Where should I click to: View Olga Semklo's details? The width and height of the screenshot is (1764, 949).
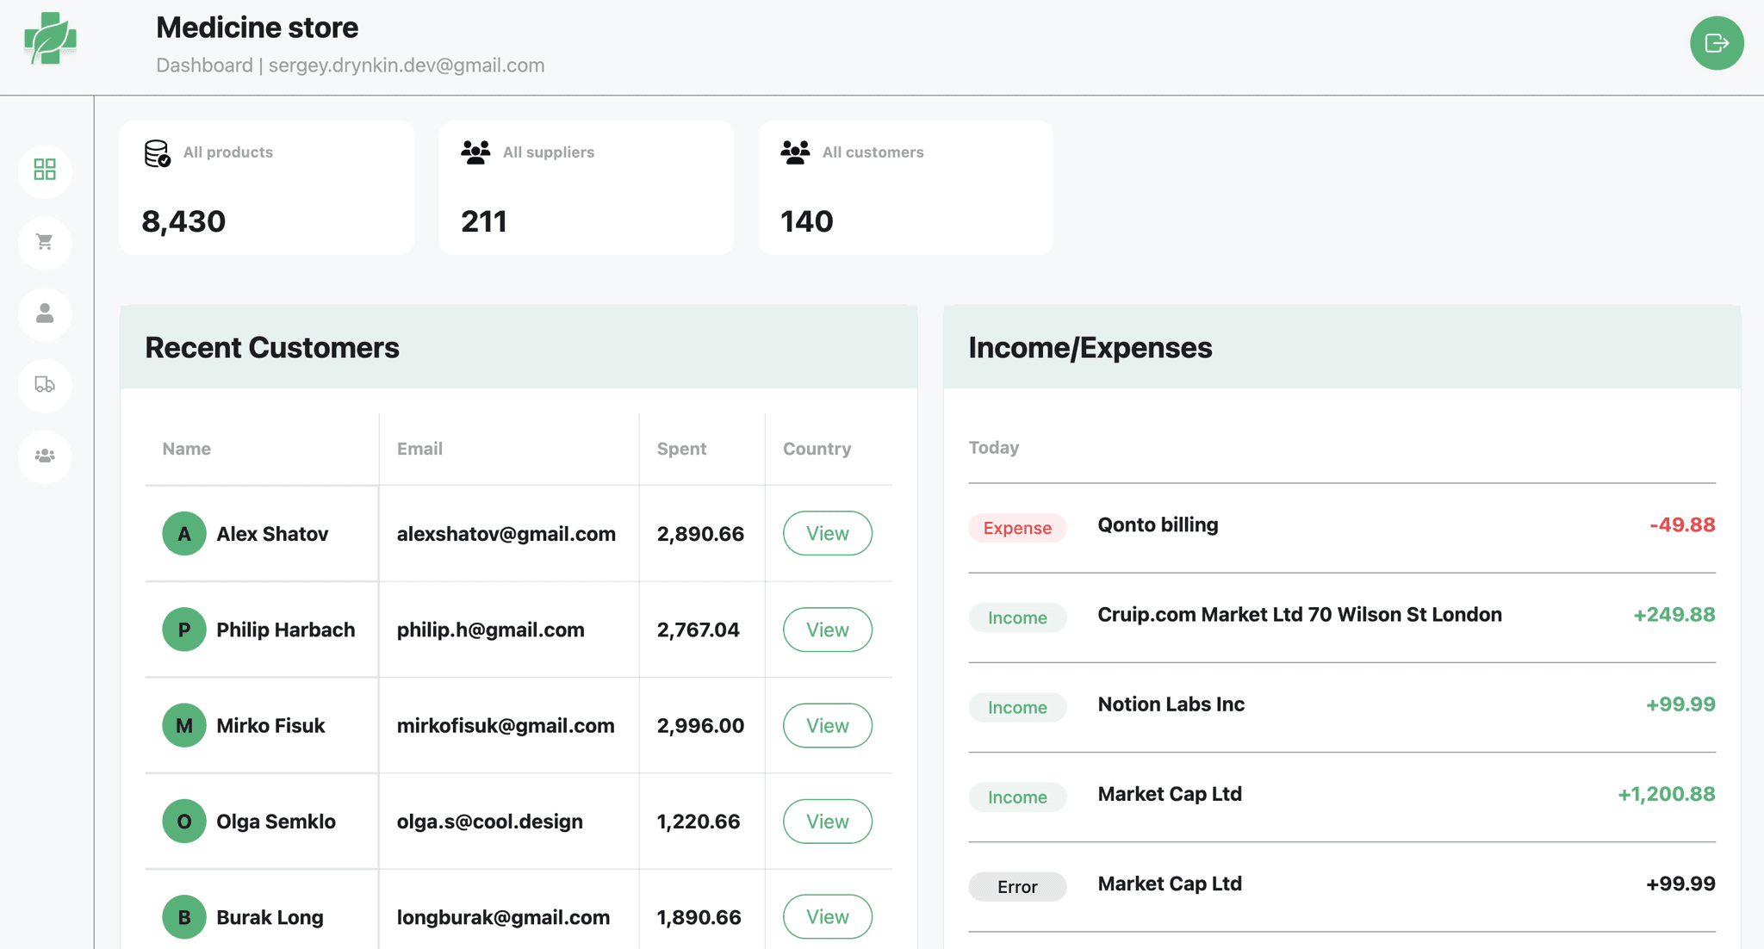click(828, 822)
